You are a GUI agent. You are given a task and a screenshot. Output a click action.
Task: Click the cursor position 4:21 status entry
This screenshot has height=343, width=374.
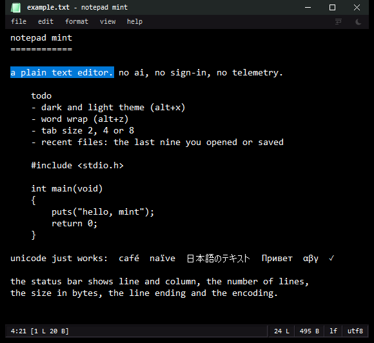(x=40, y=331)
